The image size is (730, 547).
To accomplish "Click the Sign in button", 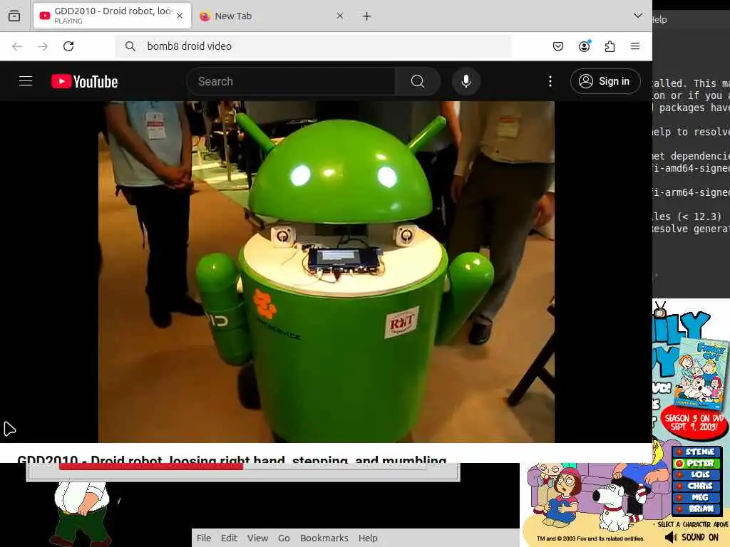I will (605, 81).
